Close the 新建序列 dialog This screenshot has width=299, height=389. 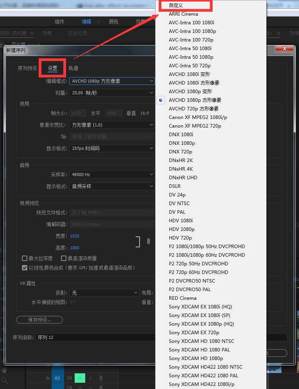click(285, 49)
